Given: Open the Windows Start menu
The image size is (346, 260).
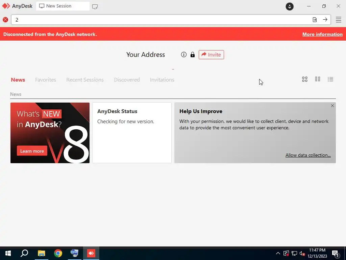Looking at the screenshot, I should coord(8,253).
